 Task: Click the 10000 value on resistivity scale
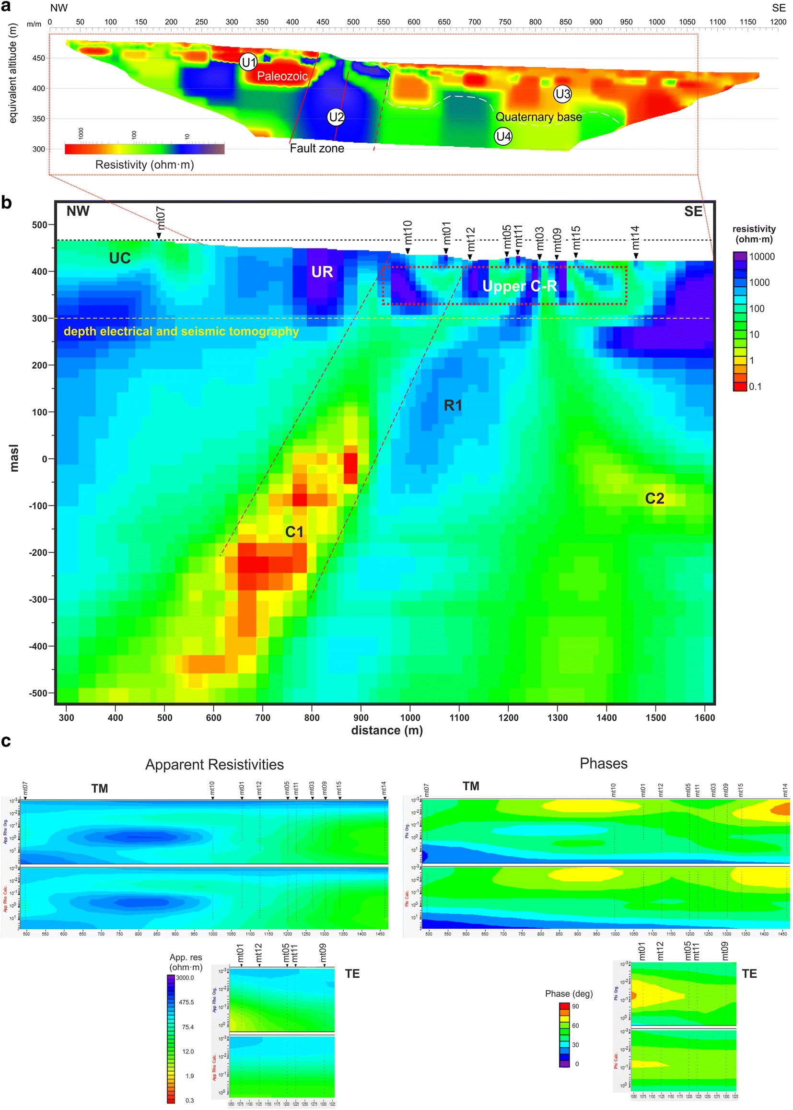tap(762, 257)
